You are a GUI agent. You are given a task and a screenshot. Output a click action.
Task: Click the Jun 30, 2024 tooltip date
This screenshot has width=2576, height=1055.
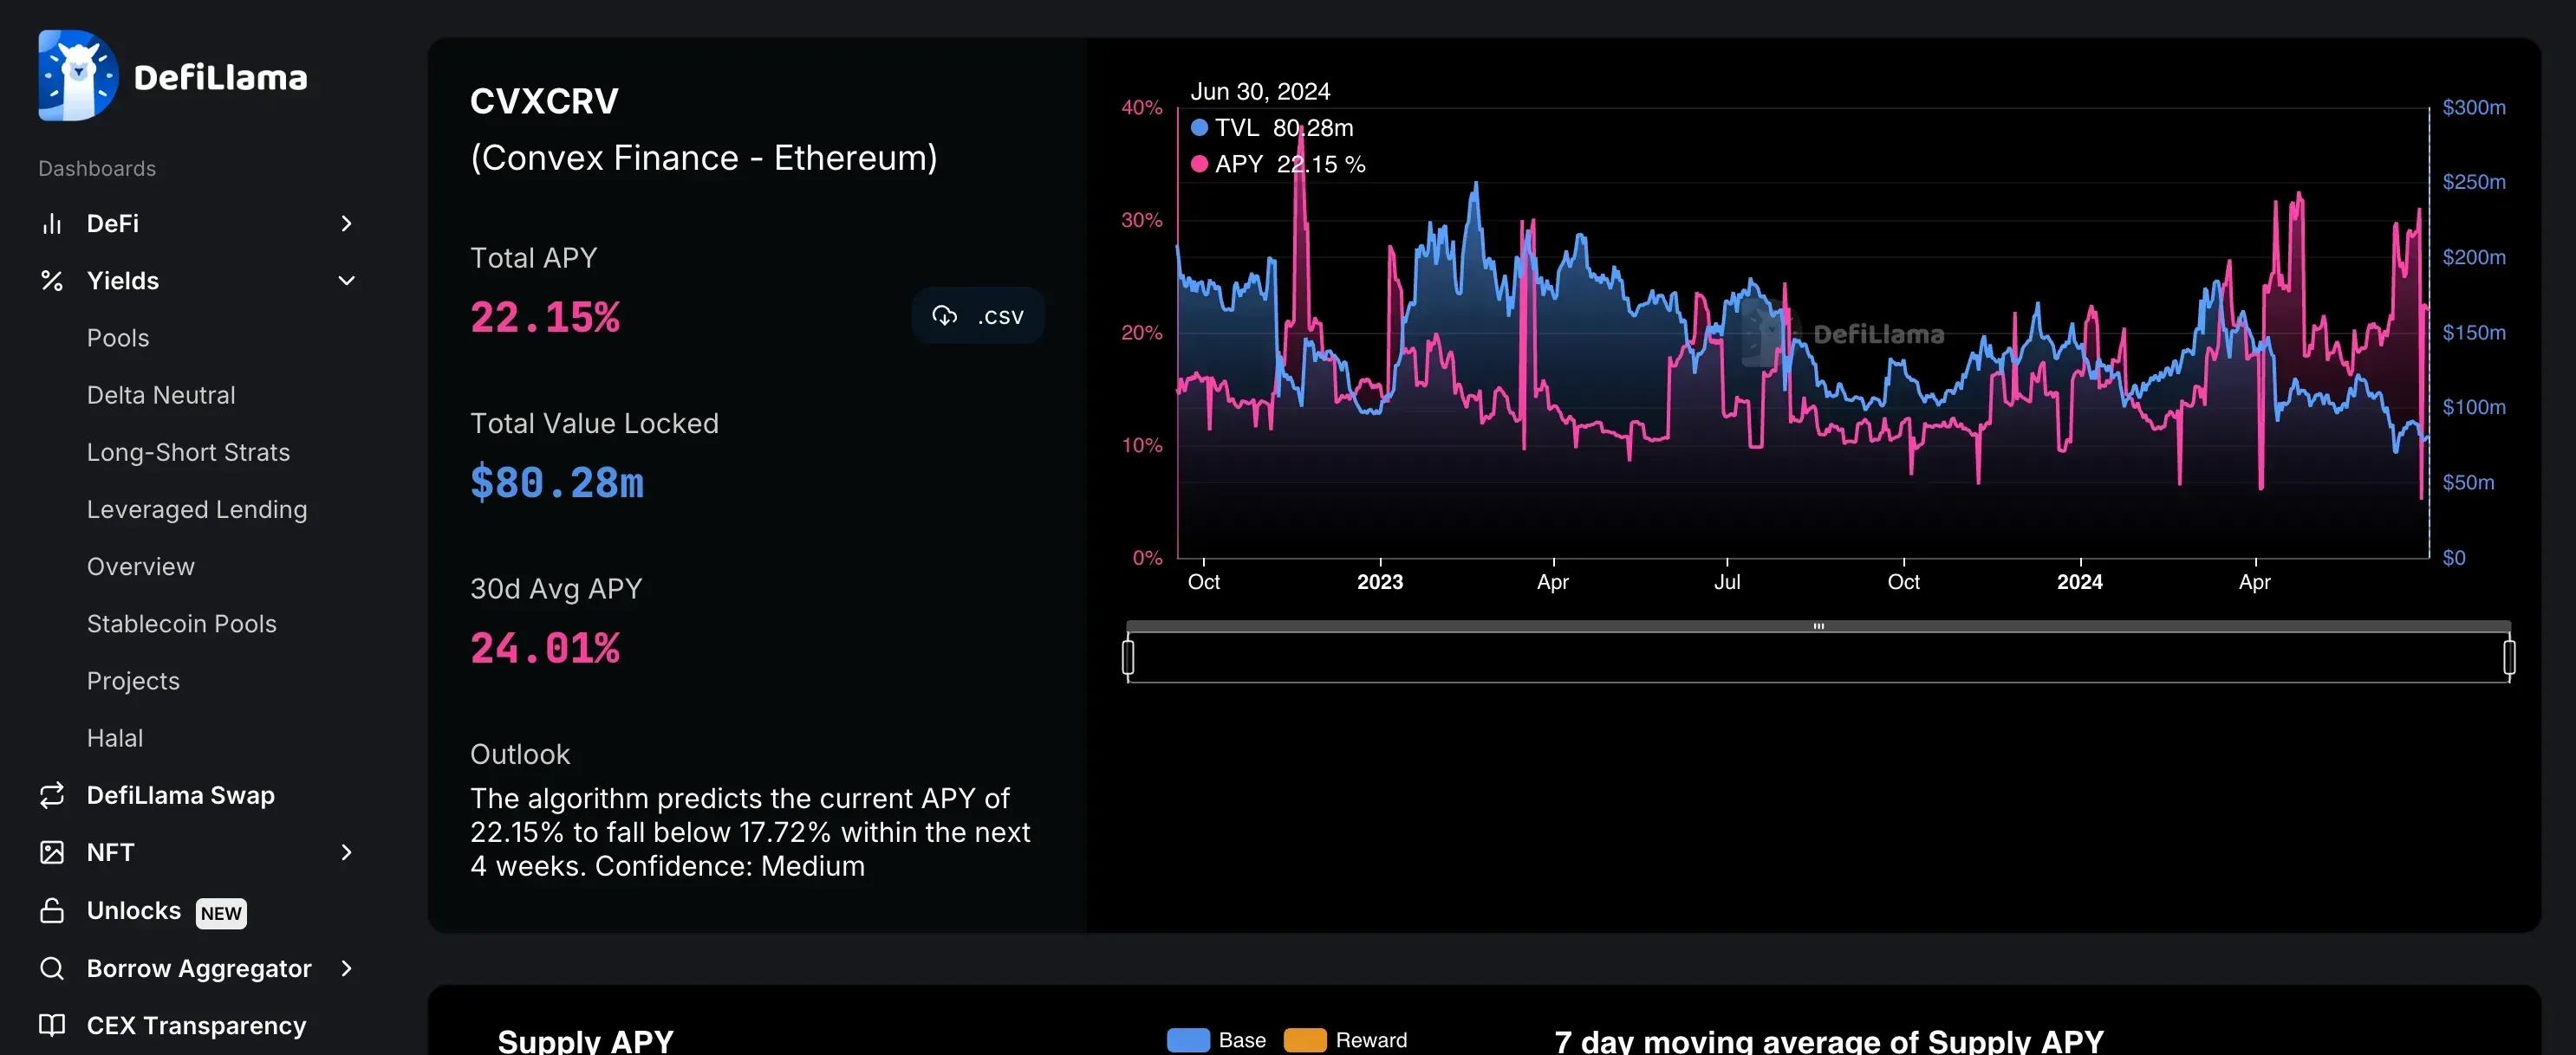(1260, 92)
